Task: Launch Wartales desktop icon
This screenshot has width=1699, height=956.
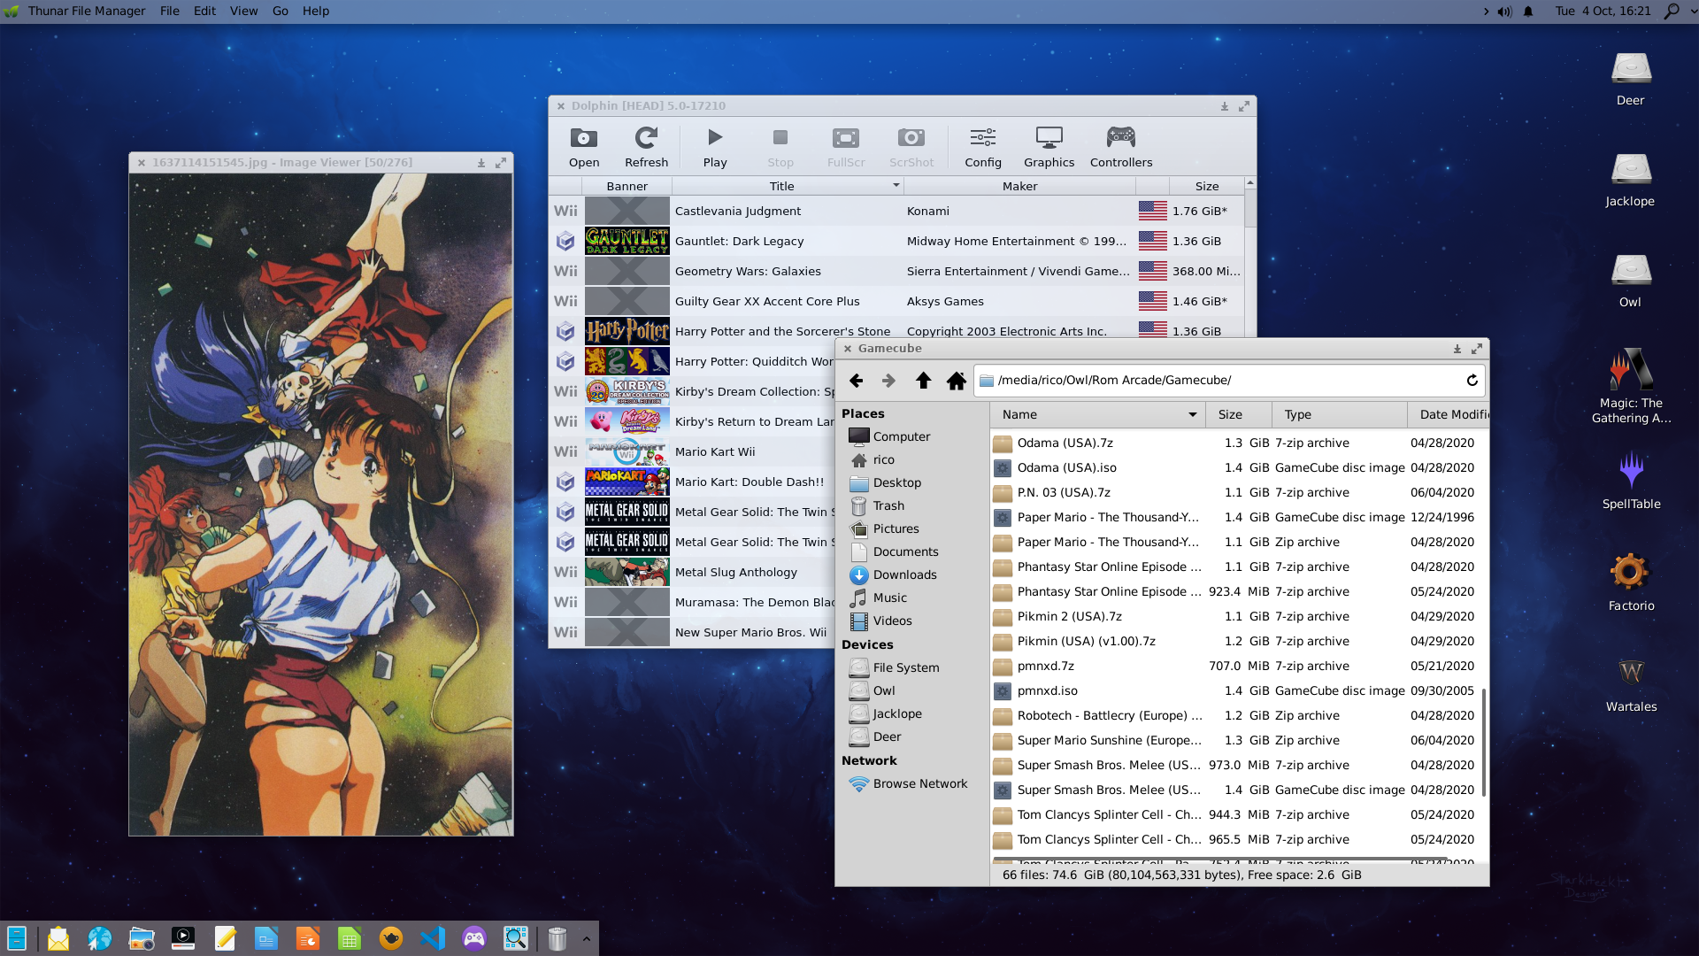Action: coord(1631,683)
